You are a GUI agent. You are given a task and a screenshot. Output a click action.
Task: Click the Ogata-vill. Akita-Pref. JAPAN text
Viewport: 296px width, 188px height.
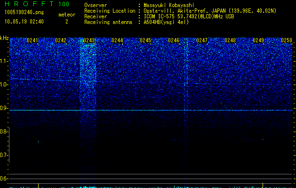[x=184, y=11]
